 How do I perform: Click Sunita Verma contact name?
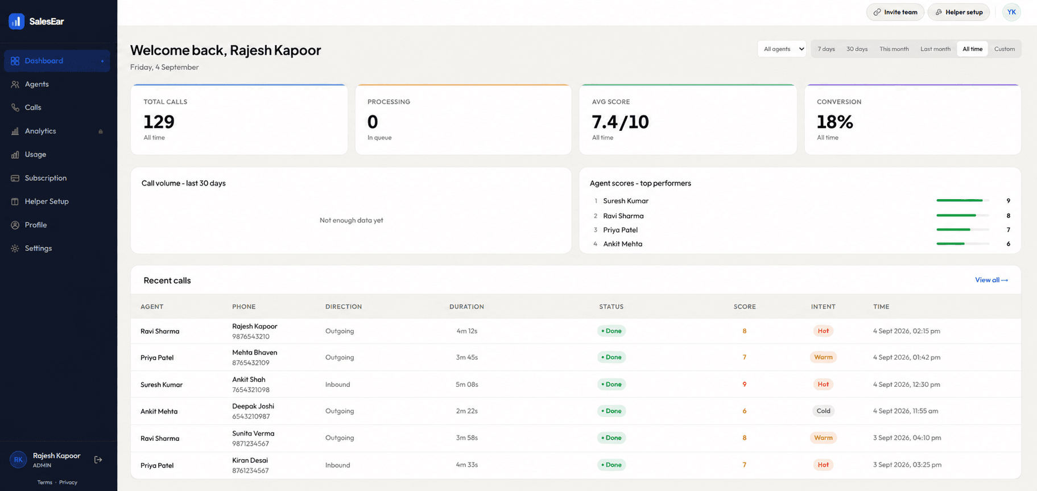pos(253,434)
